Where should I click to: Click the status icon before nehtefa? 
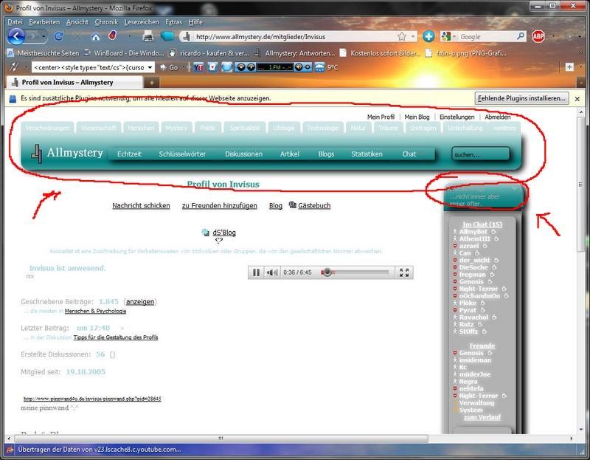(x=455, y=388)
